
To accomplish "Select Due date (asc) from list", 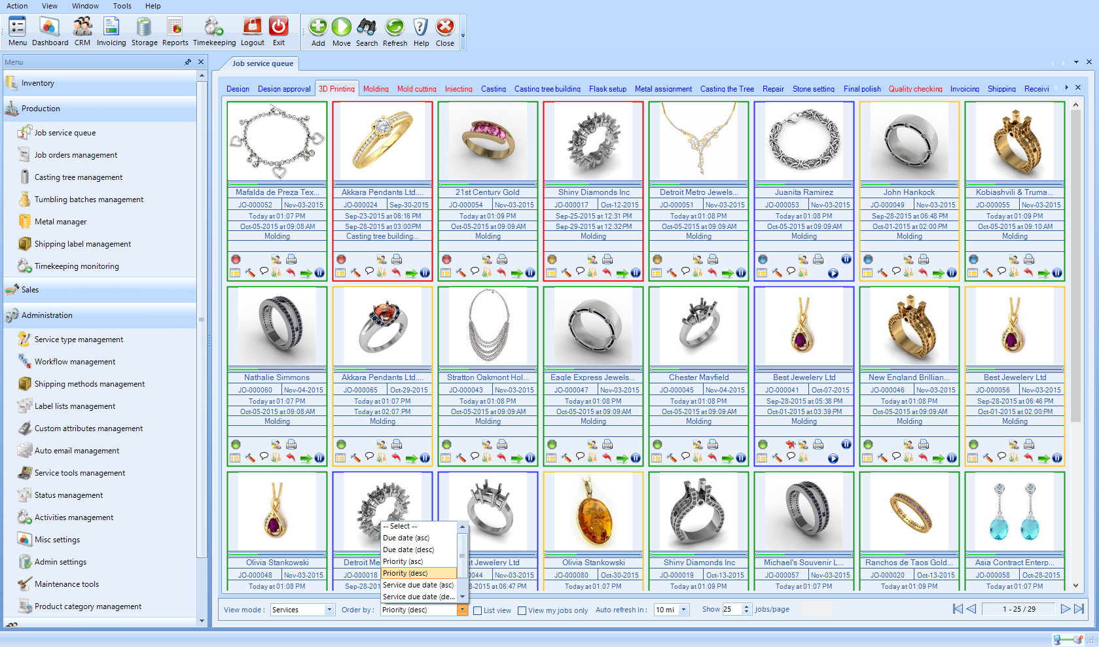I will coord(406,538).
